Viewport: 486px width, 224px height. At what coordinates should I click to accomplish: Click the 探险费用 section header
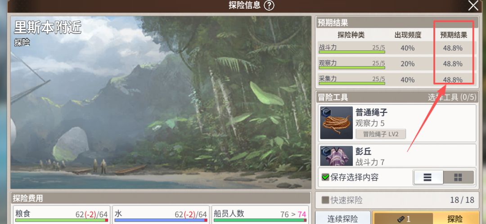click(x=161, y=198)
